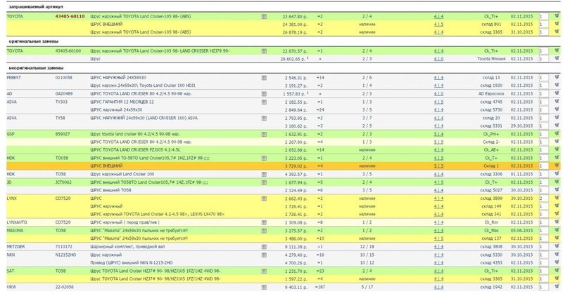Open rating link for Склад 1 row
This screenshot has width=563, height=296.
[438, 166]
